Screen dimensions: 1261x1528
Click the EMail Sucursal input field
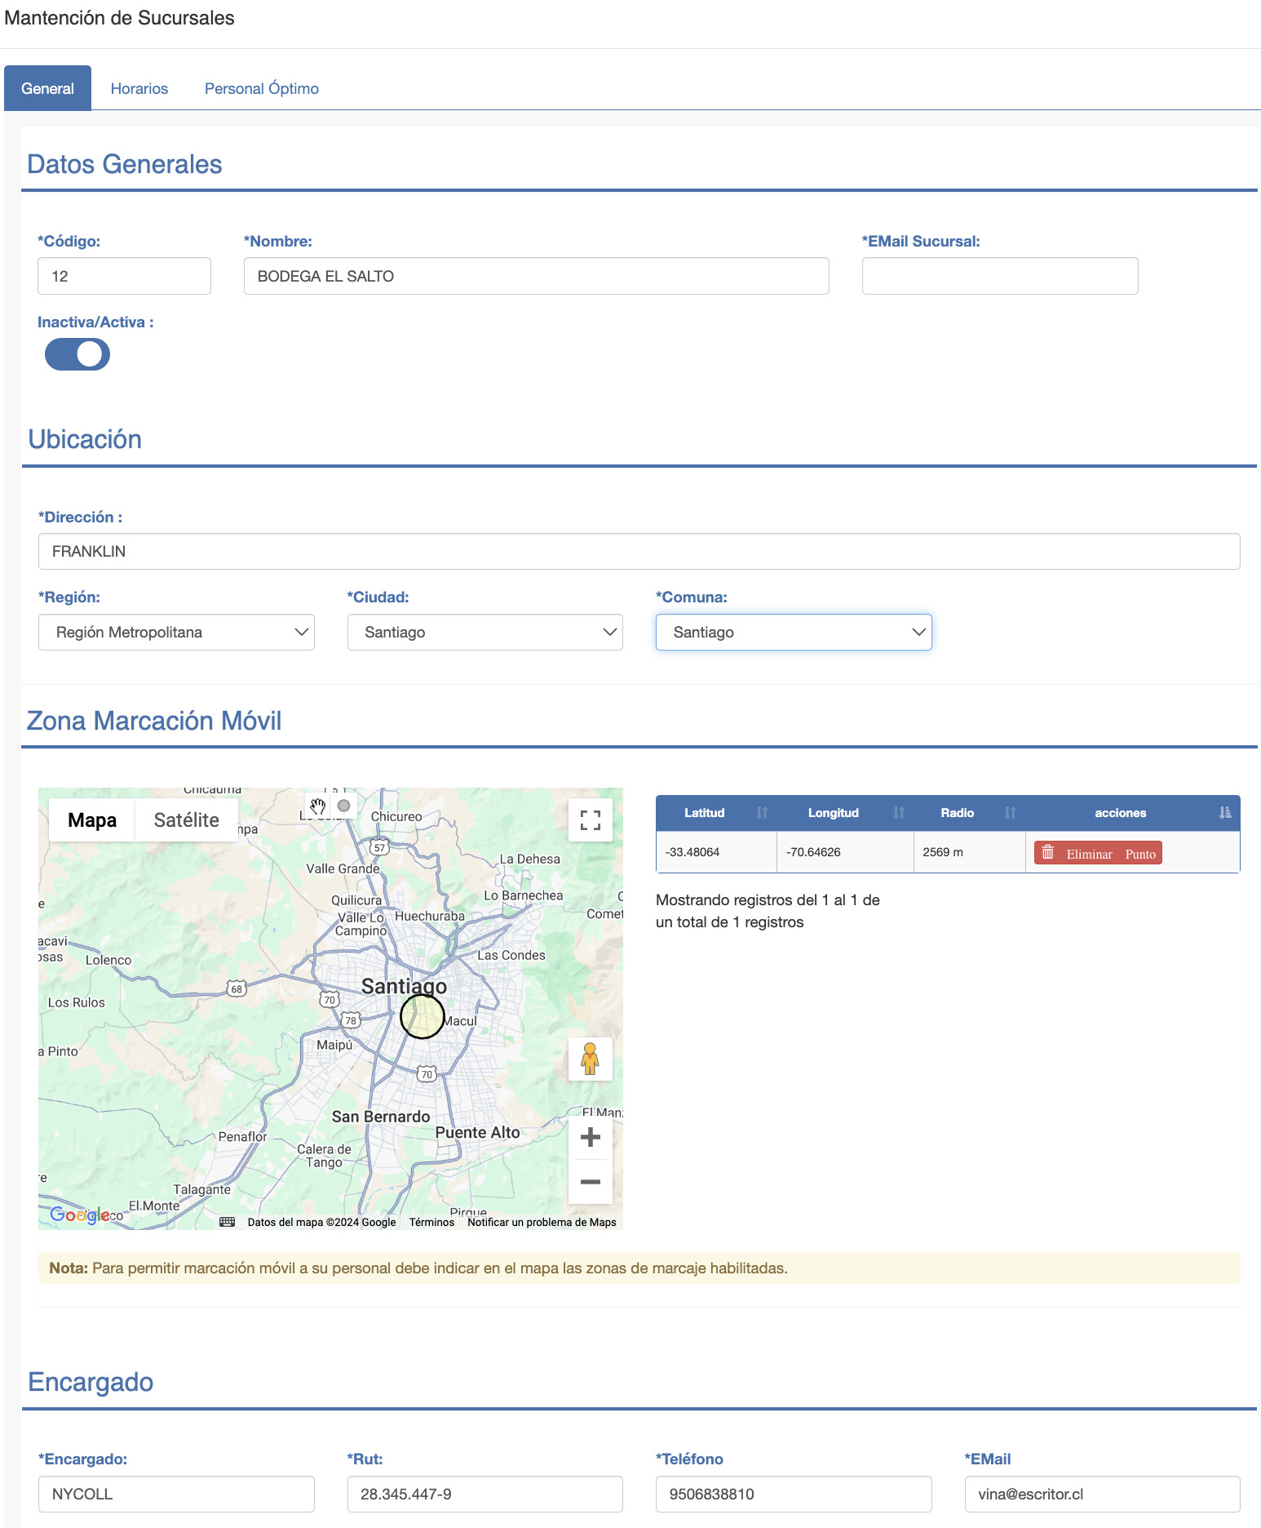click(x=999, y=276)
